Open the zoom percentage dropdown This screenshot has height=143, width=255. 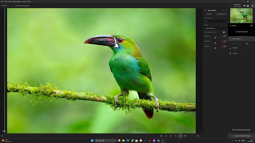(198, 136)
